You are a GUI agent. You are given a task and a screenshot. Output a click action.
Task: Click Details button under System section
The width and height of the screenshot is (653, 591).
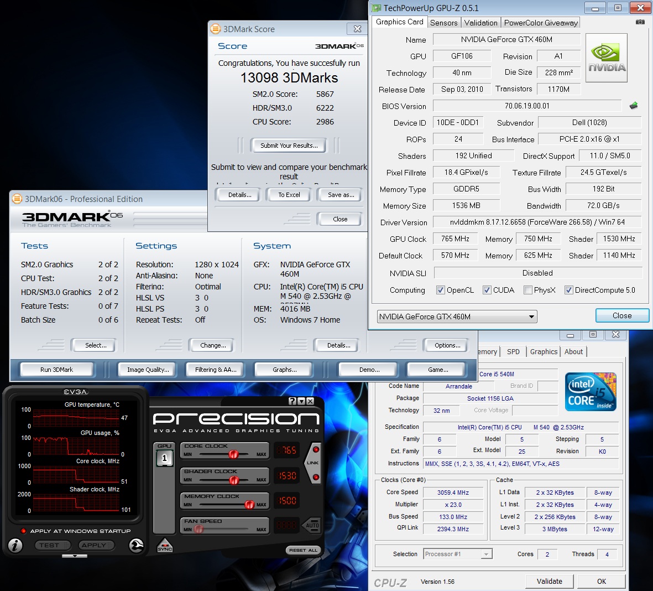click(x=338, y=345)
